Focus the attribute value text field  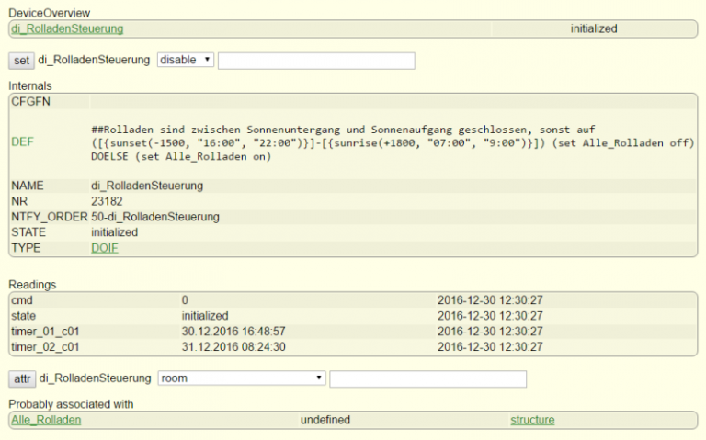(x=427, y=378)
